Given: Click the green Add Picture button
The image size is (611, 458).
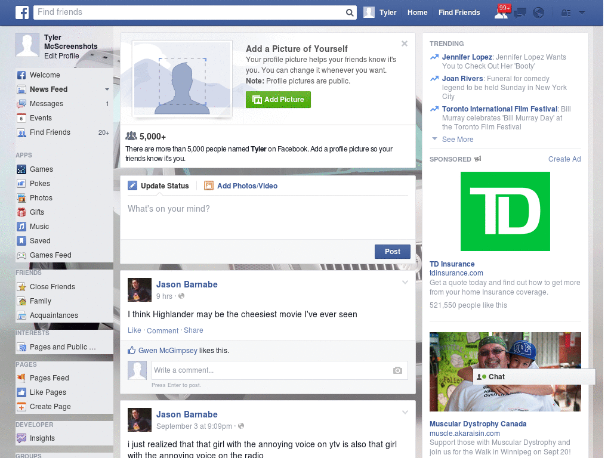Looking at the screenshot, I should coord(278,100).
